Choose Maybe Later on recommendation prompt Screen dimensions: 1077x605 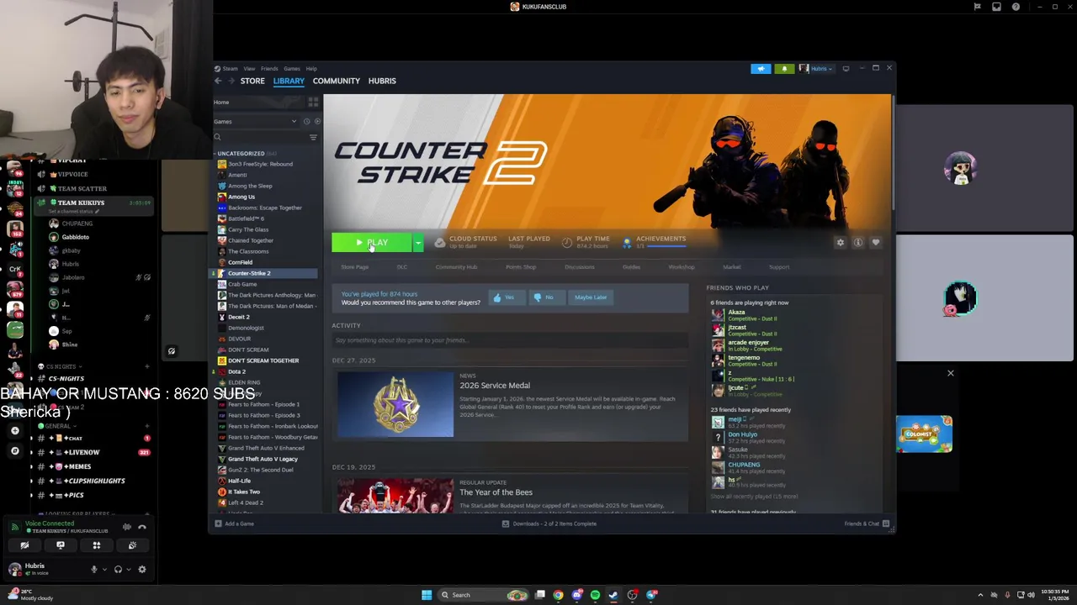point(591,297)
